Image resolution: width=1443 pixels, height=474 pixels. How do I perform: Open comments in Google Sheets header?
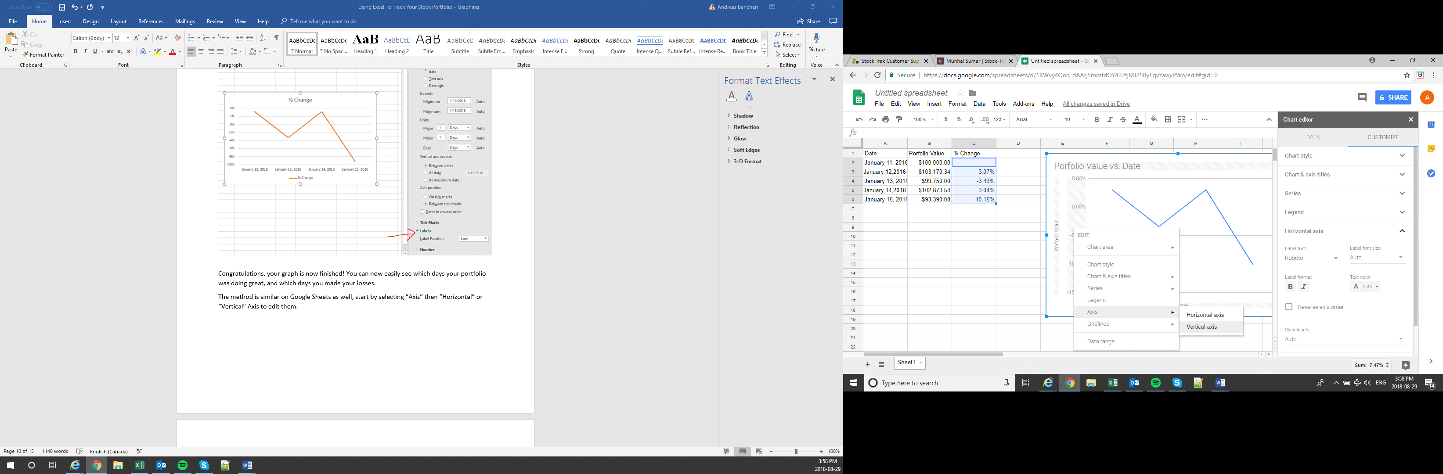click(1362, 97)
